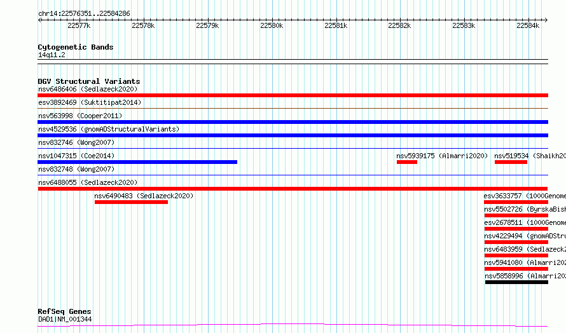The height and width of the screenshot is (333, 566).
Task: Open esv3892469 (Suktitipat2014) variant label
Action: coord(90,102)
